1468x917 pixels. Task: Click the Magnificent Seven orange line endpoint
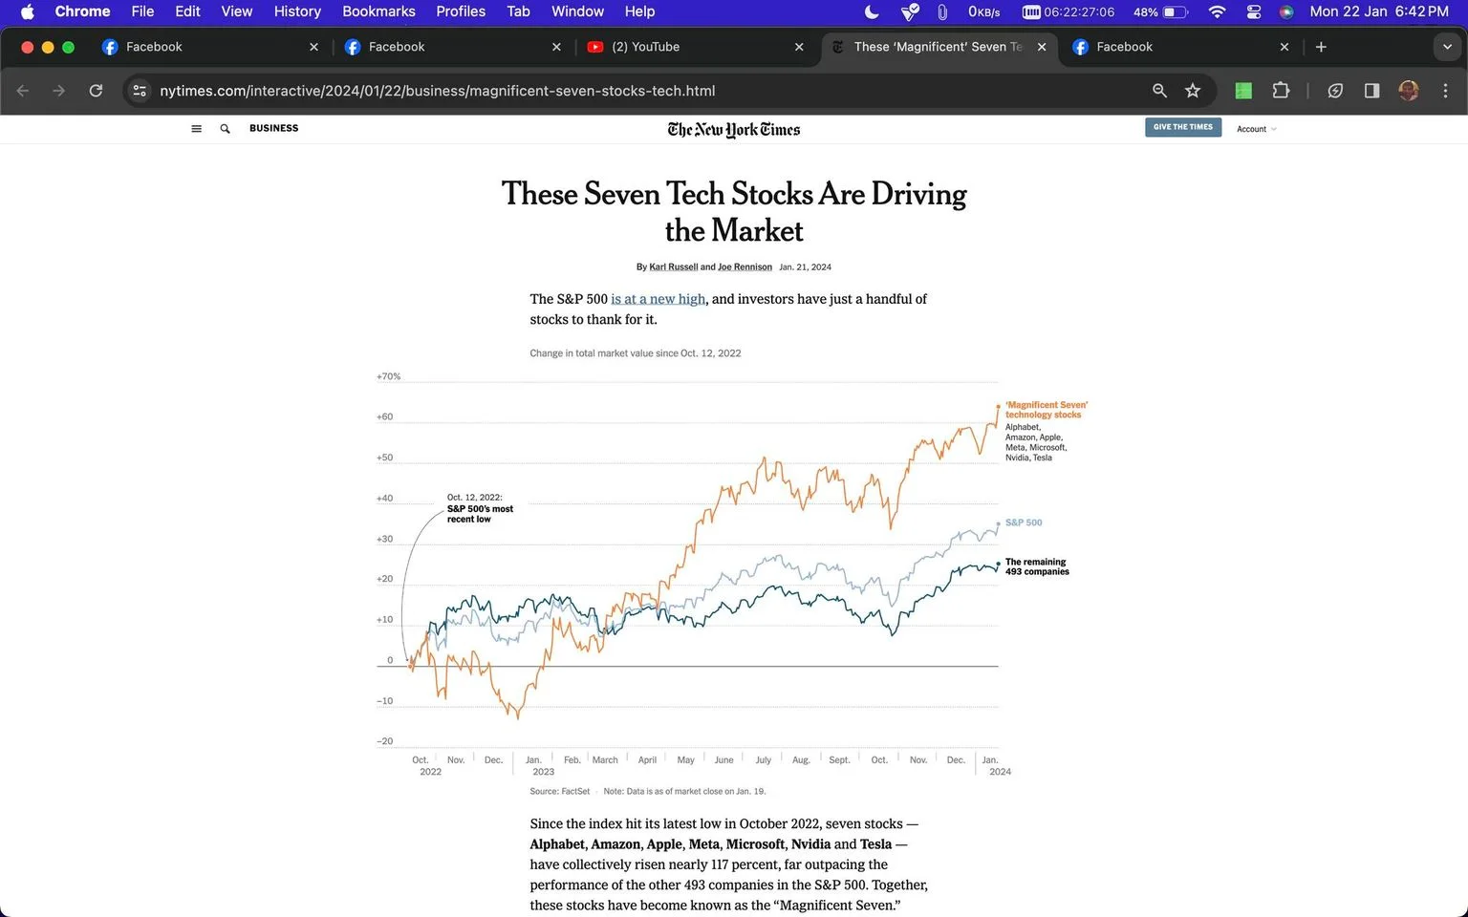tap(999, 406)
